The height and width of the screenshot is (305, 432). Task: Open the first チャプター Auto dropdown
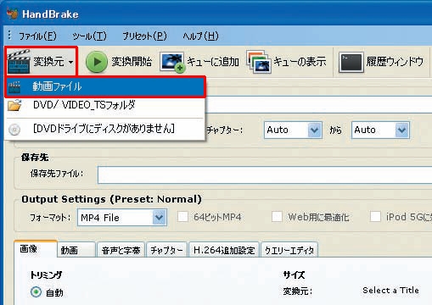(x=293, y=130)
